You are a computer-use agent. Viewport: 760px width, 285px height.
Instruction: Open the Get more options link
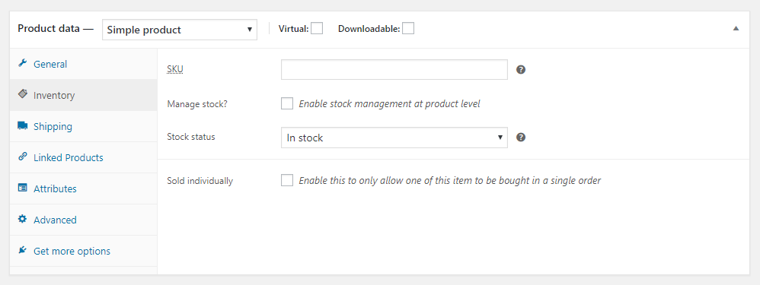coord(72,251)
